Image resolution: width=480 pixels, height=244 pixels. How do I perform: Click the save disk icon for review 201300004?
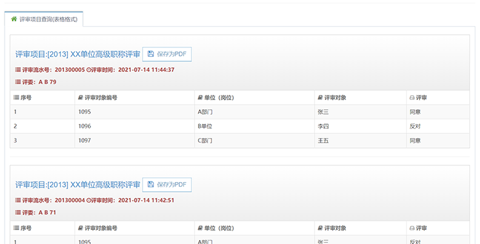point(151,185)
